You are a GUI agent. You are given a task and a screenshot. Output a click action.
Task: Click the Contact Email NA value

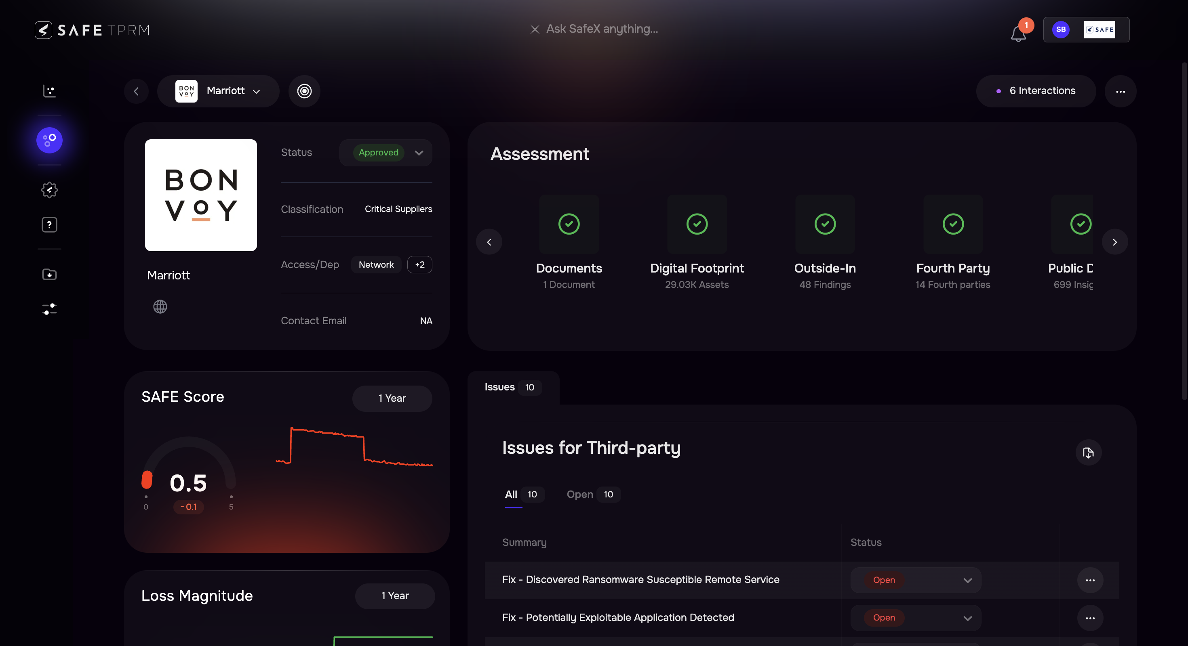tap(426, 321)
